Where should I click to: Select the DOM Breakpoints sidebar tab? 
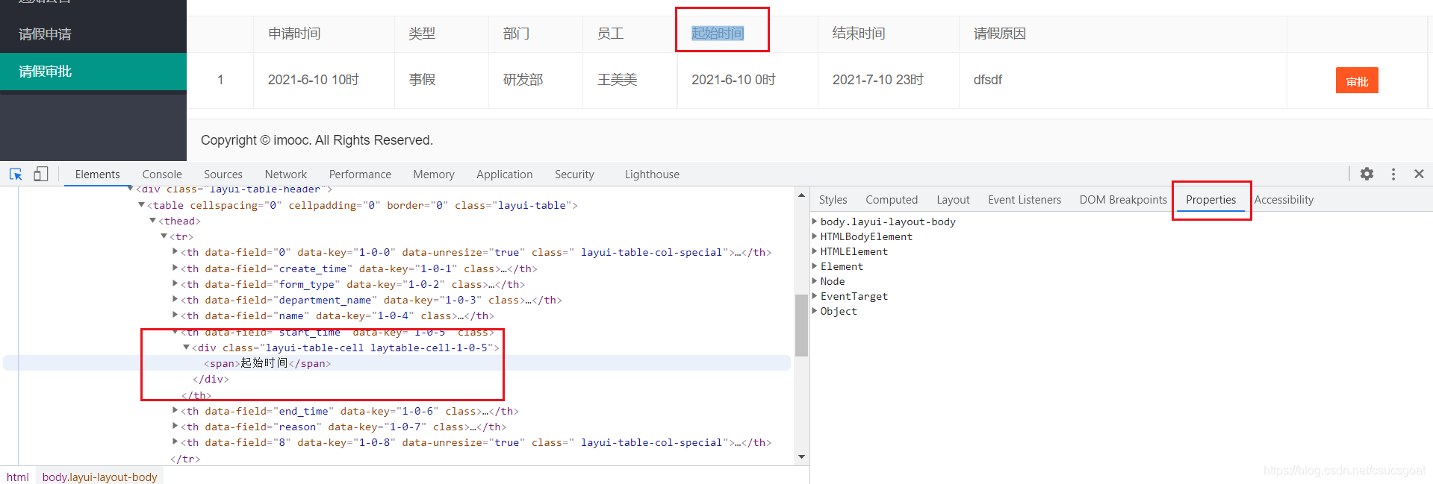(1123, 200)
